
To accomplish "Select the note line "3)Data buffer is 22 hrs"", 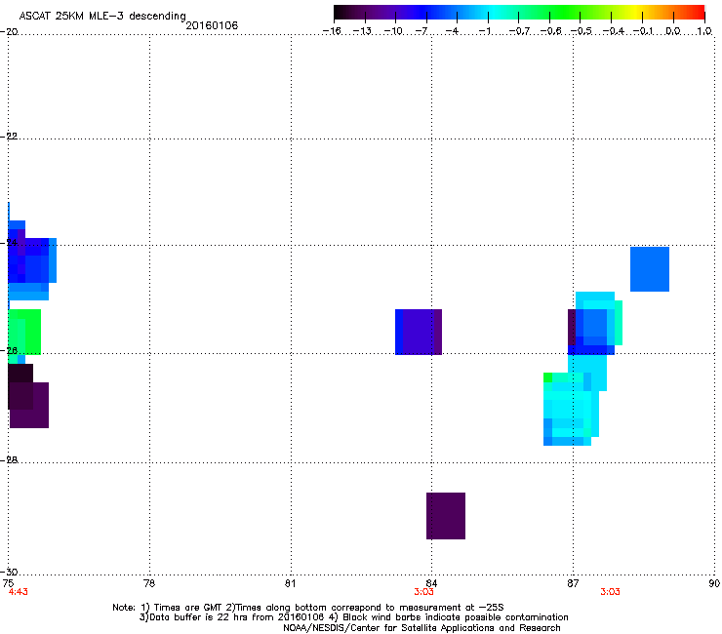I will tap(353, 617).
